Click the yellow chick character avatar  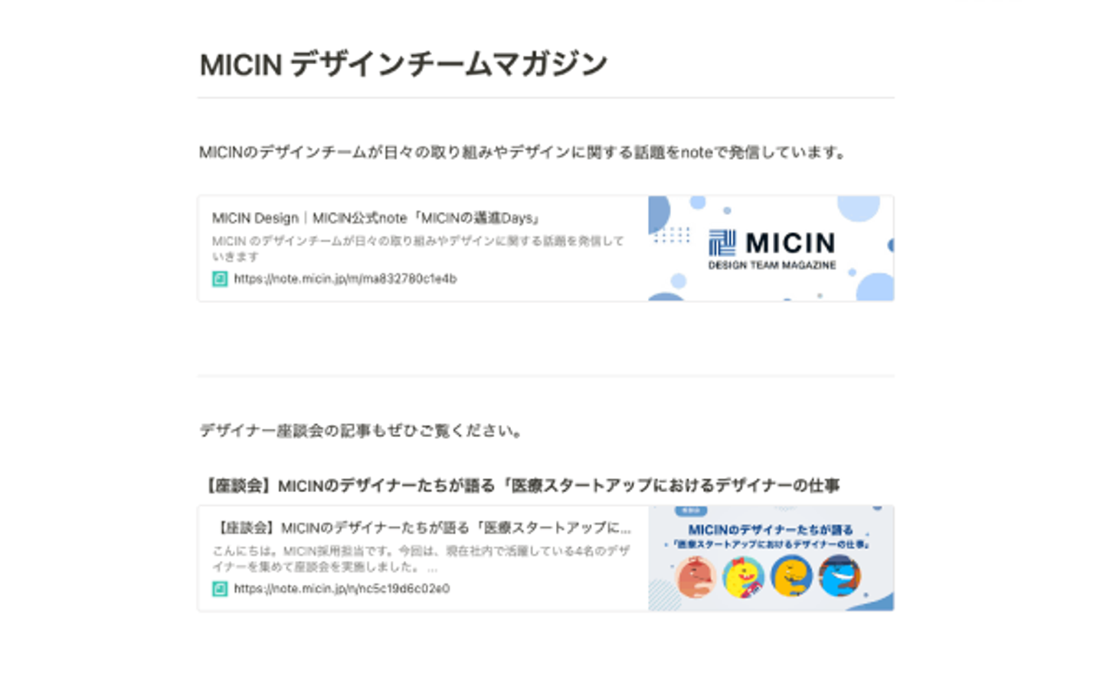pyautogui.click(x=744, y=576)
